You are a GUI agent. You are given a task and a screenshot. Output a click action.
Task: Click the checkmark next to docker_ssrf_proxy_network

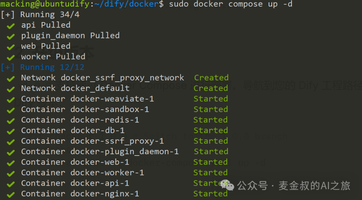coord(11,79)
